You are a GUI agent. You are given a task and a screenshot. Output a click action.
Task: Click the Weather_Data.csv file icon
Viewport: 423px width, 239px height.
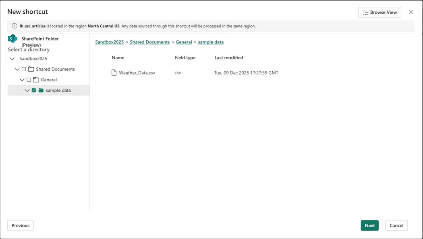(x=114, y=73)
